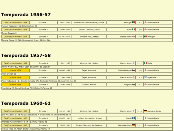Click the date '16-01-1957'

64,22
